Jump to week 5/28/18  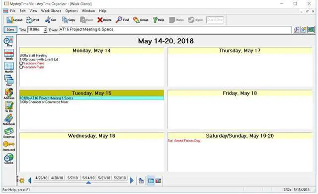click(x=120, y=178)
